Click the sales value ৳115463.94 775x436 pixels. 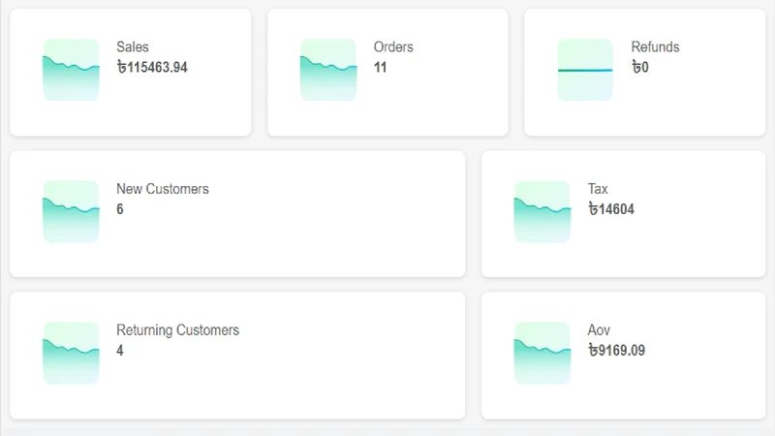point(152,67)
